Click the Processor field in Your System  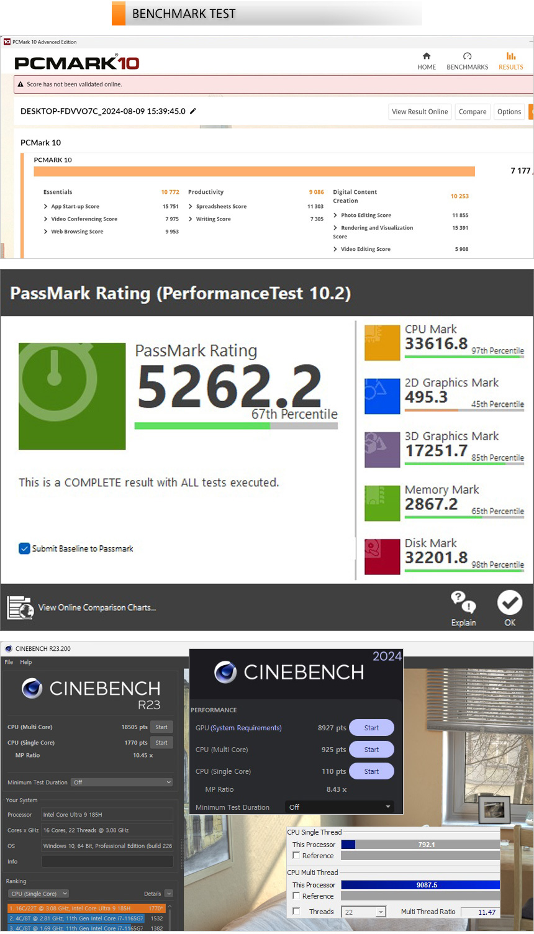[x=107, y=815]
